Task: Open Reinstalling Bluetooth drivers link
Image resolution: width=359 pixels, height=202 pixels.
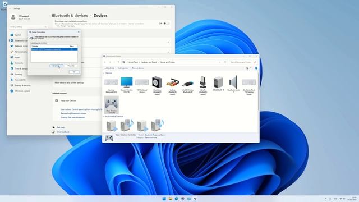Action: click(73, 113)
